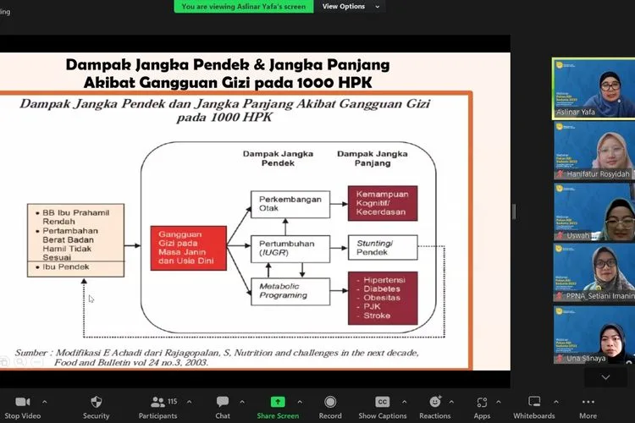Screen dimensions: 635x423
Task: Expand the Apps options arrow
Action: 499,402
